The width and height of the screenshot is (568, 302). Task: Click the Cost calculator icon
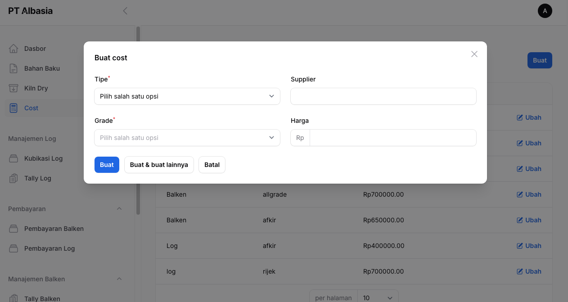[x=14, y=108]
